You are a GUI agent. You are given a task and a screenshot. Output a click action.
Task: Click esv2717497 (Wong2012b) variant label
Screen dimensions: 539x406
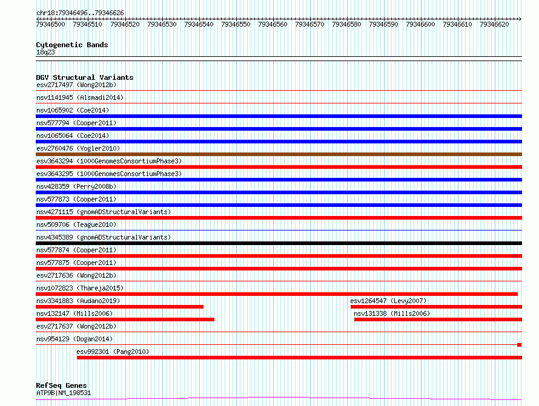pyautogui.click(x=76, y=85)
